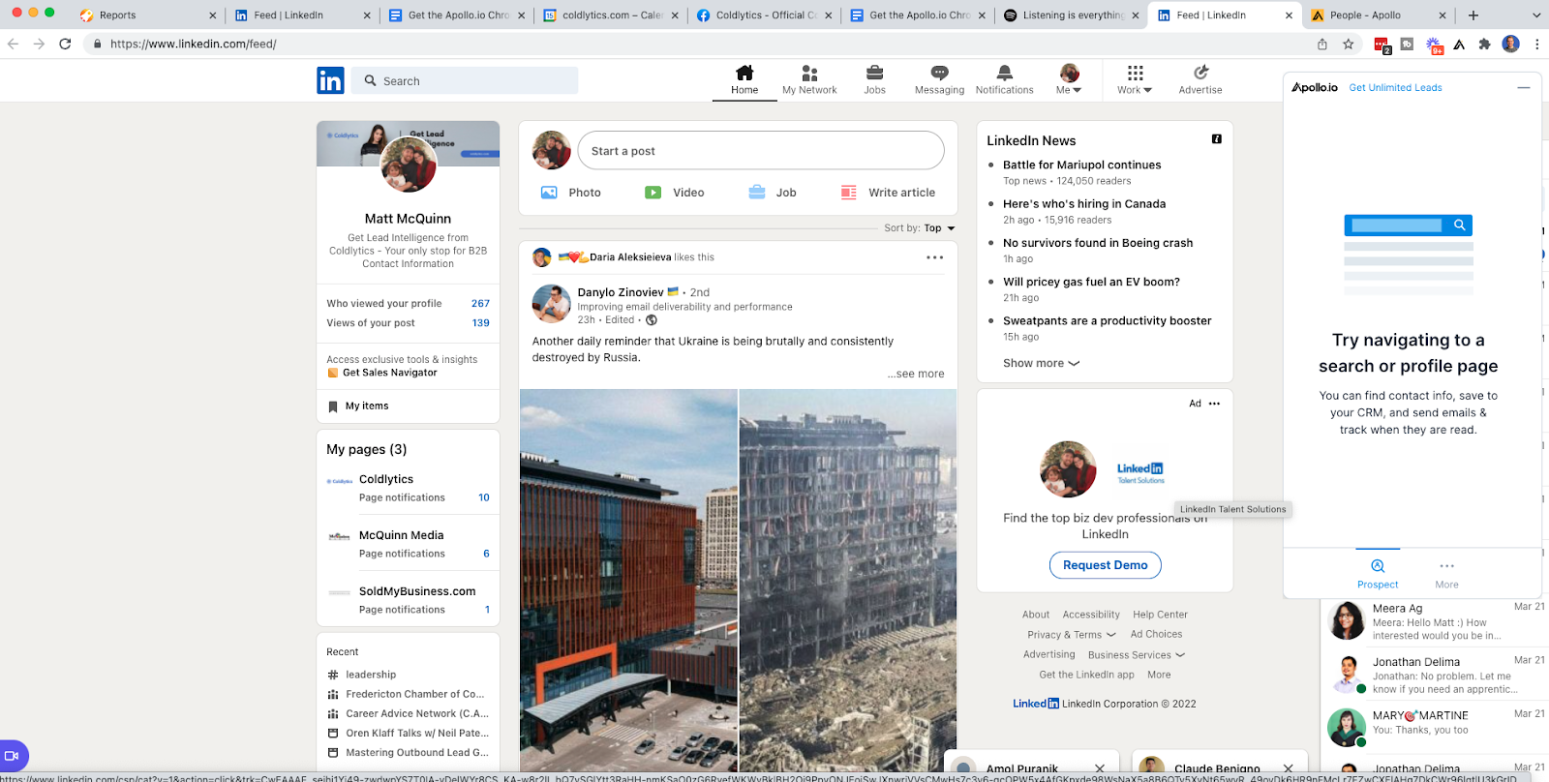1549x782 pixels.
Task: Open post options three-dot menu
Action: click(934, 257)
